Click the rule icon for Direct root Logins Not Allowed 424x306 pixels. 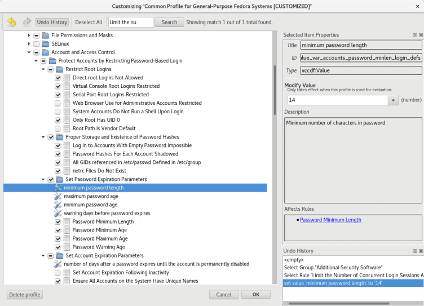pos(67,78)
